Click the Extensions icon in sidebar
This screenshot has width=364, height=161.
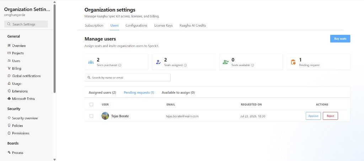(9, 91)
